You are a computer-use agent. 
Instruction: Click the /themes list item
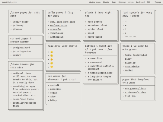coord(18,29)
